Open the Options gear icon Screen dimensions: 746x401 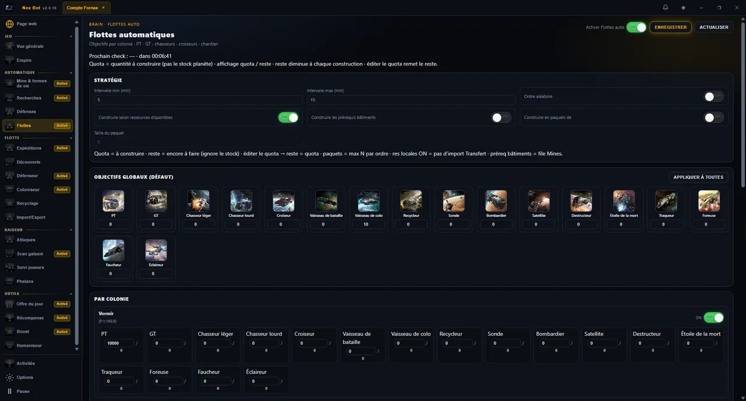click(9, 377)
